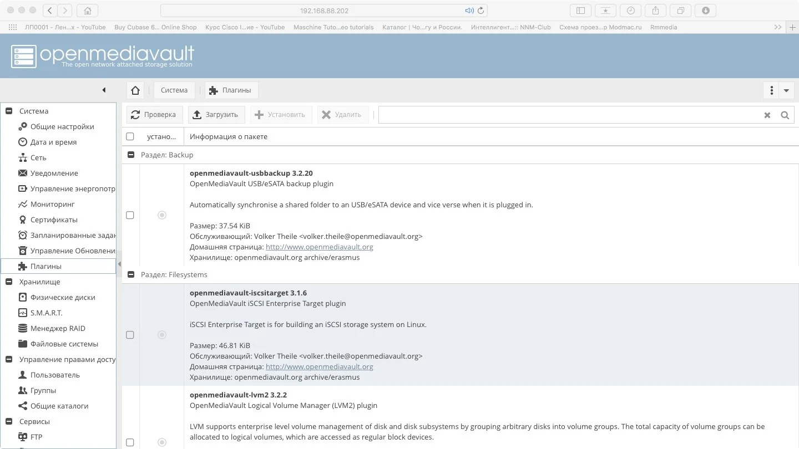Open a new tab with the plus button
The width and height of the screenshot is (799, 449).
click(791, 27)
